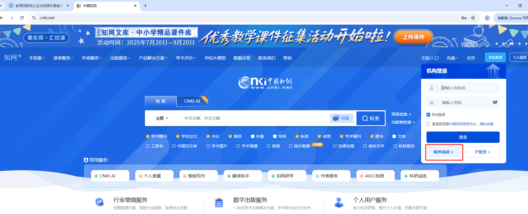This screenshot has height=214, width=528.
Task: Click 校外访问 link
Action: [x=443, y=152]
